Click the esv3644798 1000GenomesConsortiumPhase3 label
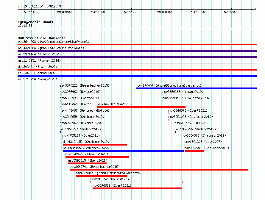265x200 pixels. [x=54, y=42]
